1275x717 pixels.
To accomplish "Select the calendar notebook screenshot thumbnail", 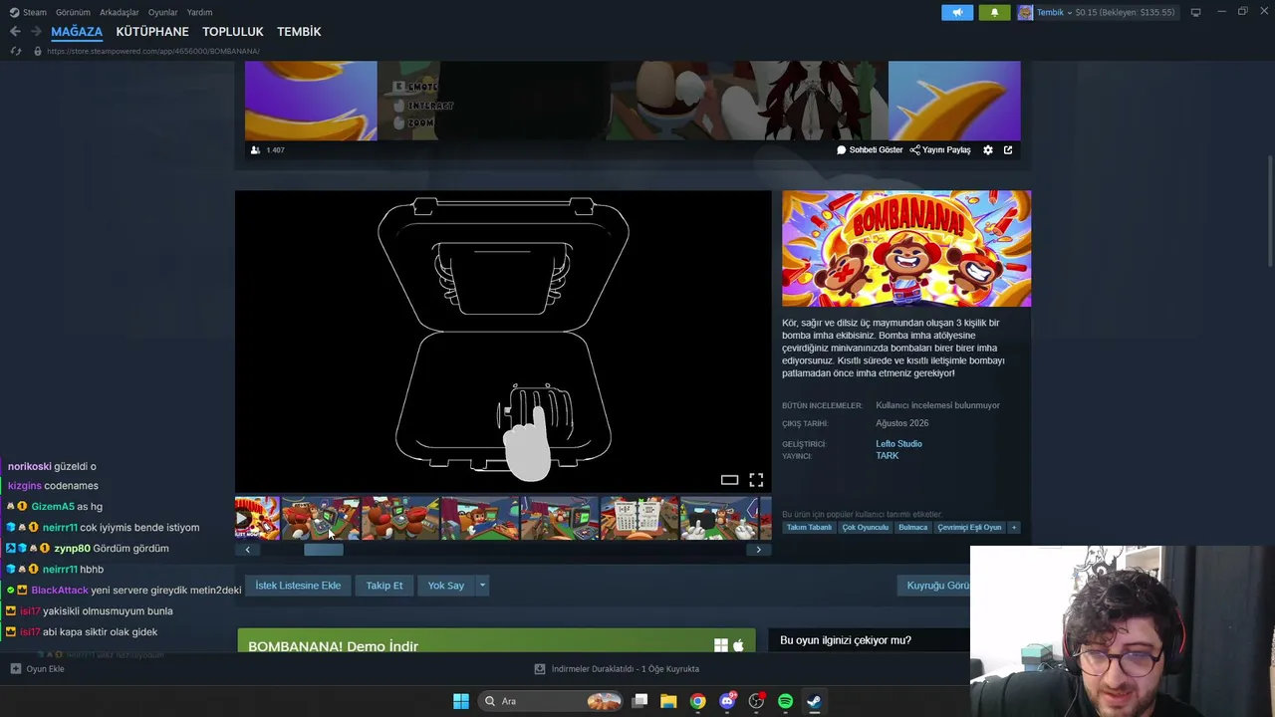I will (639, 519).
